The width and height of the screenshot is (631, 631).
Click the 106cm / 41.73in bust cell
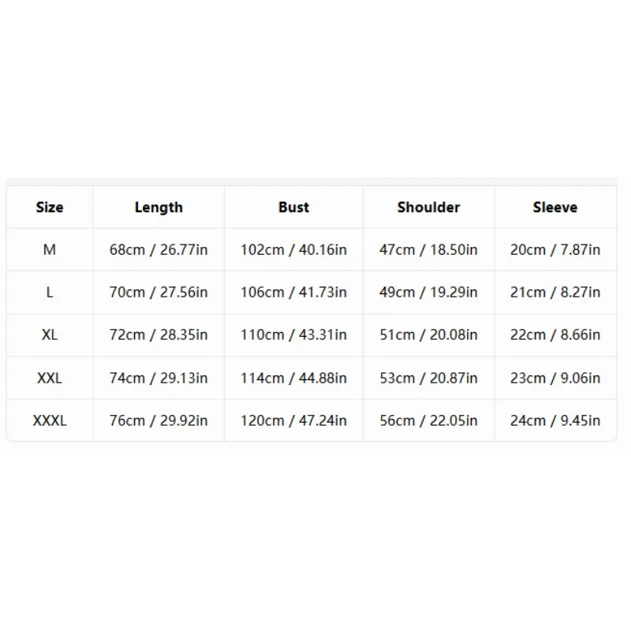293,292
